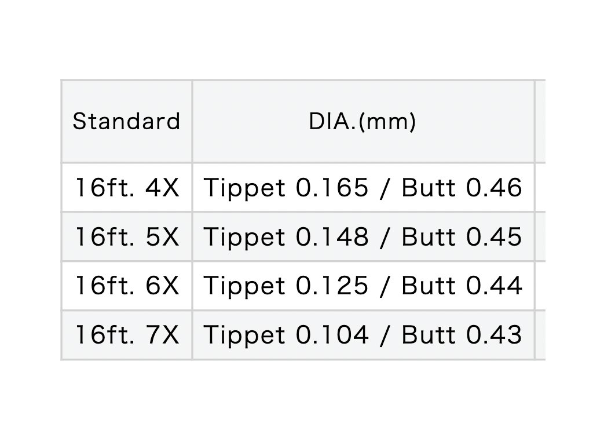Image resolution: width=593 pixels, height=445 pixels.
Task: Click the Butt 0.44 value
Action: point(462,286)
